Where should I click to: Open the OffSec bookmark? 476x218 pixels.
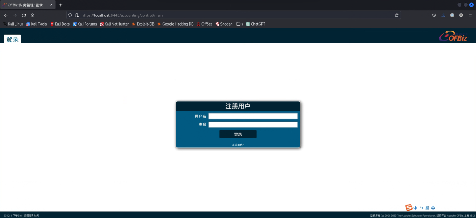pyautogui.click(x=205, y=24)
